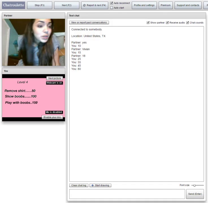Click the 'You' panel header

coord(34,71)
